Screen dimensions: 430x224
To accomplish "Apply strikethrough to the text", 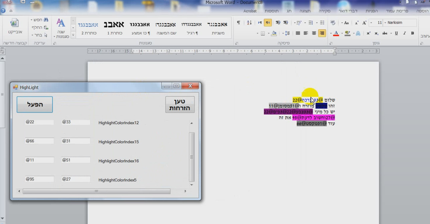I will (x=385, y=33).
